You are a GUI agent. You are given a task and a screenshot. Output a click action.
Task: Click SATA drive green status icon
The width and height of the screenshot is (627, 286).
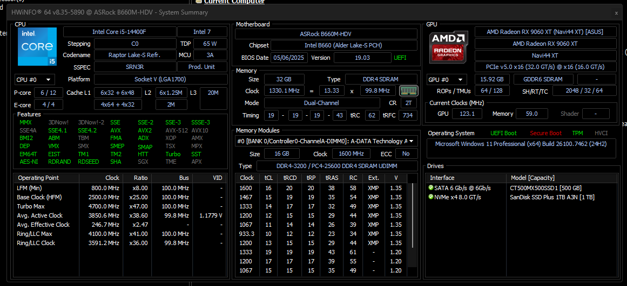(x=430, y=188)
